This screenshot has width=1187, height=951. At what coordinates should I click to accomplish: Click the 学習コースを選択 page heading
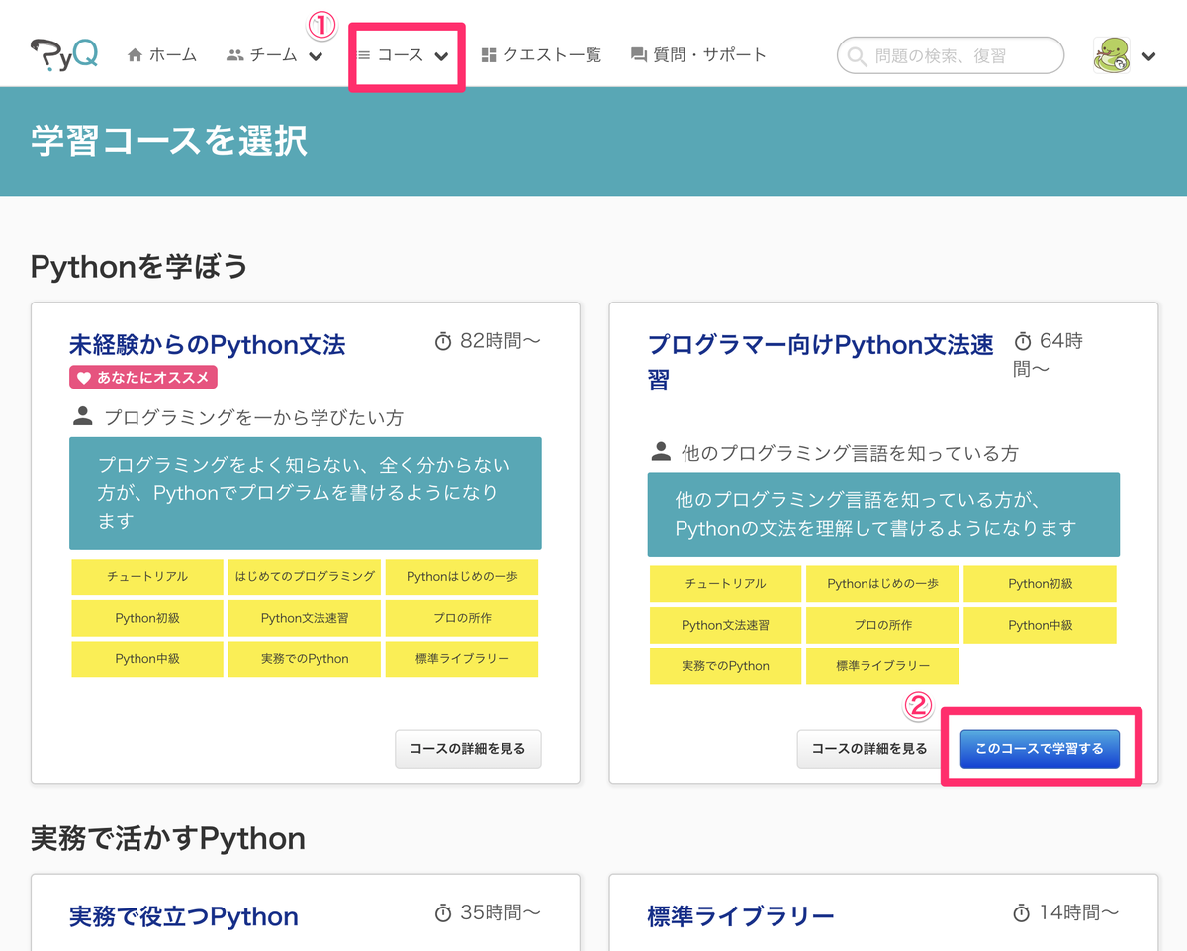click(169, 140)
